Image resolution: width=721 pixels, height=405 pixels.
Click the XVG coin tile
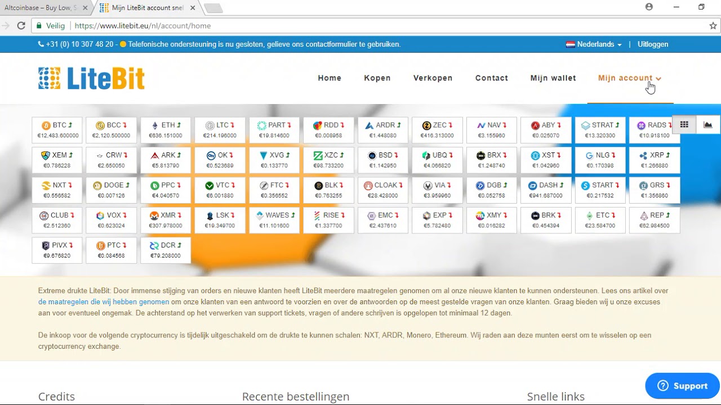tap(274, 160)
